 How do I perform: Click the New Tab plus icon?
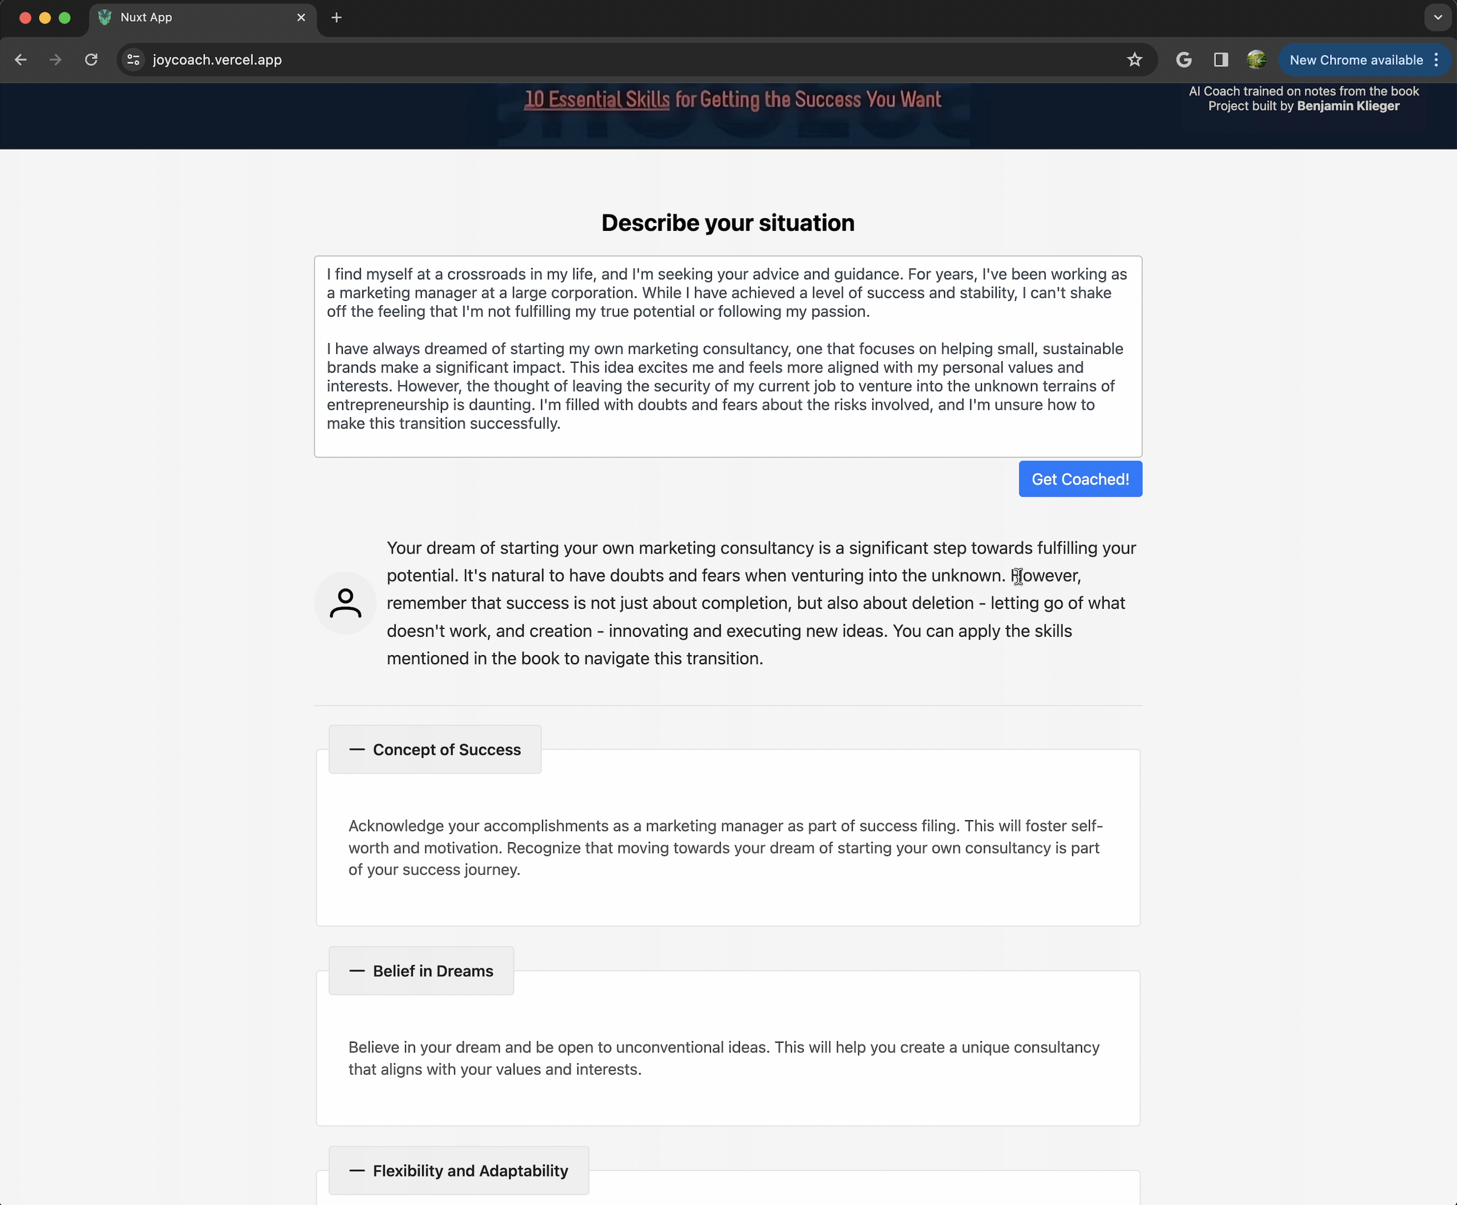(x=337, y=18)
